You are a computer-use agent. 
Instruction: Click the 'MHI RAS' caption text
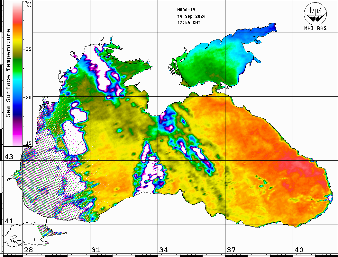(315, 28)
